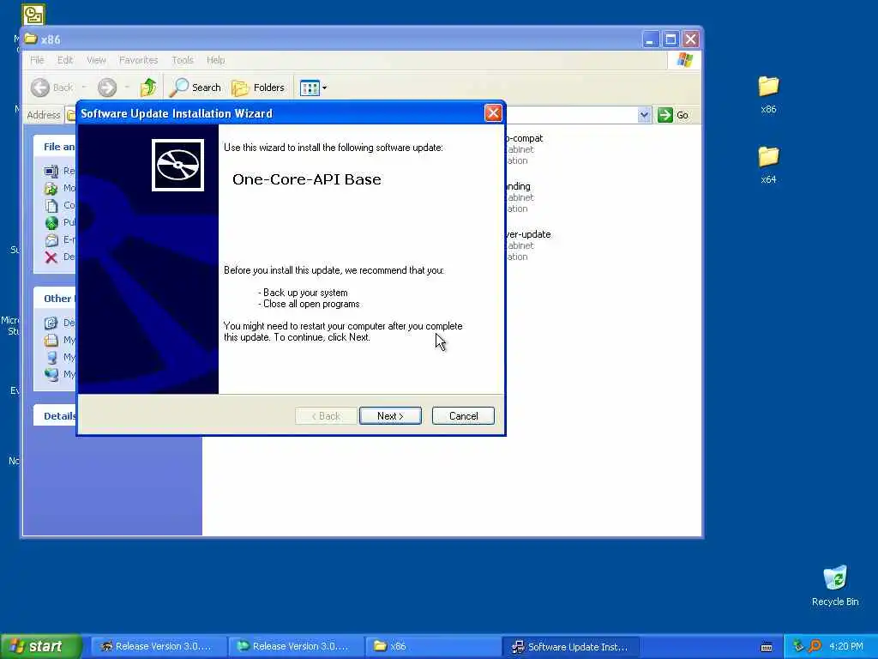Click the My Documents icon in Other Places
The image size is (878, 659).
51,340
